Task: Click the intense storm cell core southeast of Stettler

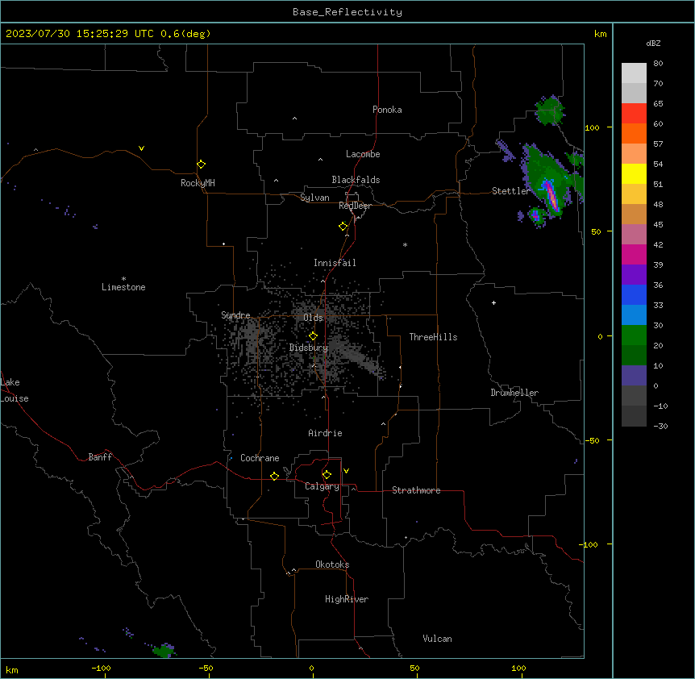Action: (551, 195)
